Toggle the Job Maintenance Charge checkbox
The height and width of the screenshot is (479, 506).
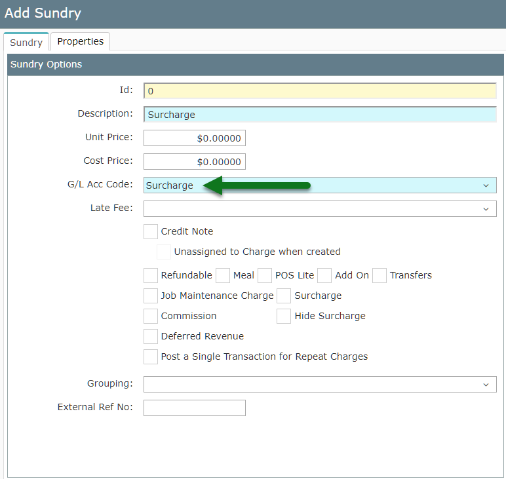pos(151,296)
